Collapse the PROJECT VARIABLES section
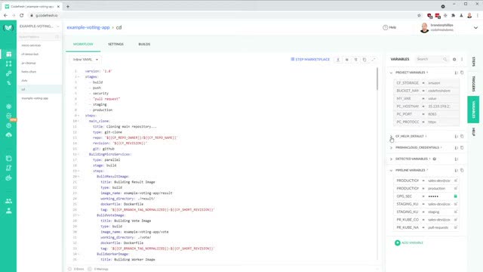The width and height of the screenshot is (483, 272). 391,73
